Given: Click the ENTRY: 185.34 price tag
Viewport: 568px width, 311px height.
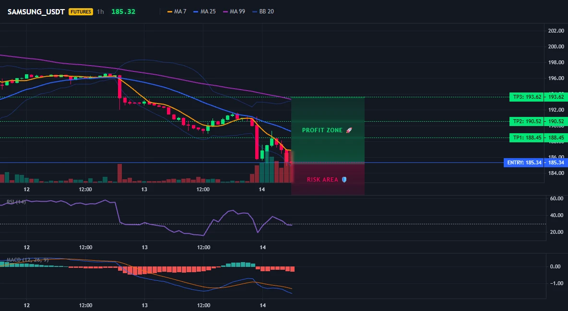Looking at the screenshot, I should [524, 162].
